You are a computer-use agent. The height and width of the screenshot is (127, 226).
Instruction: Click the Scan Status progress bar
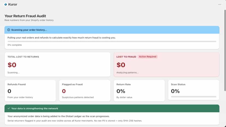(194, 97)
